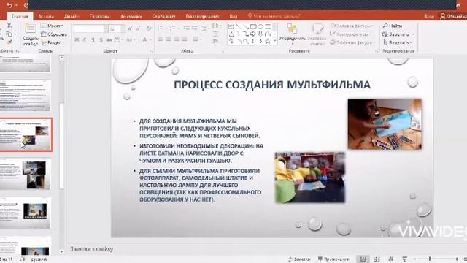Activate the Format Painter brush
Screen dimensions: 467x263
[x=9, y=42]
